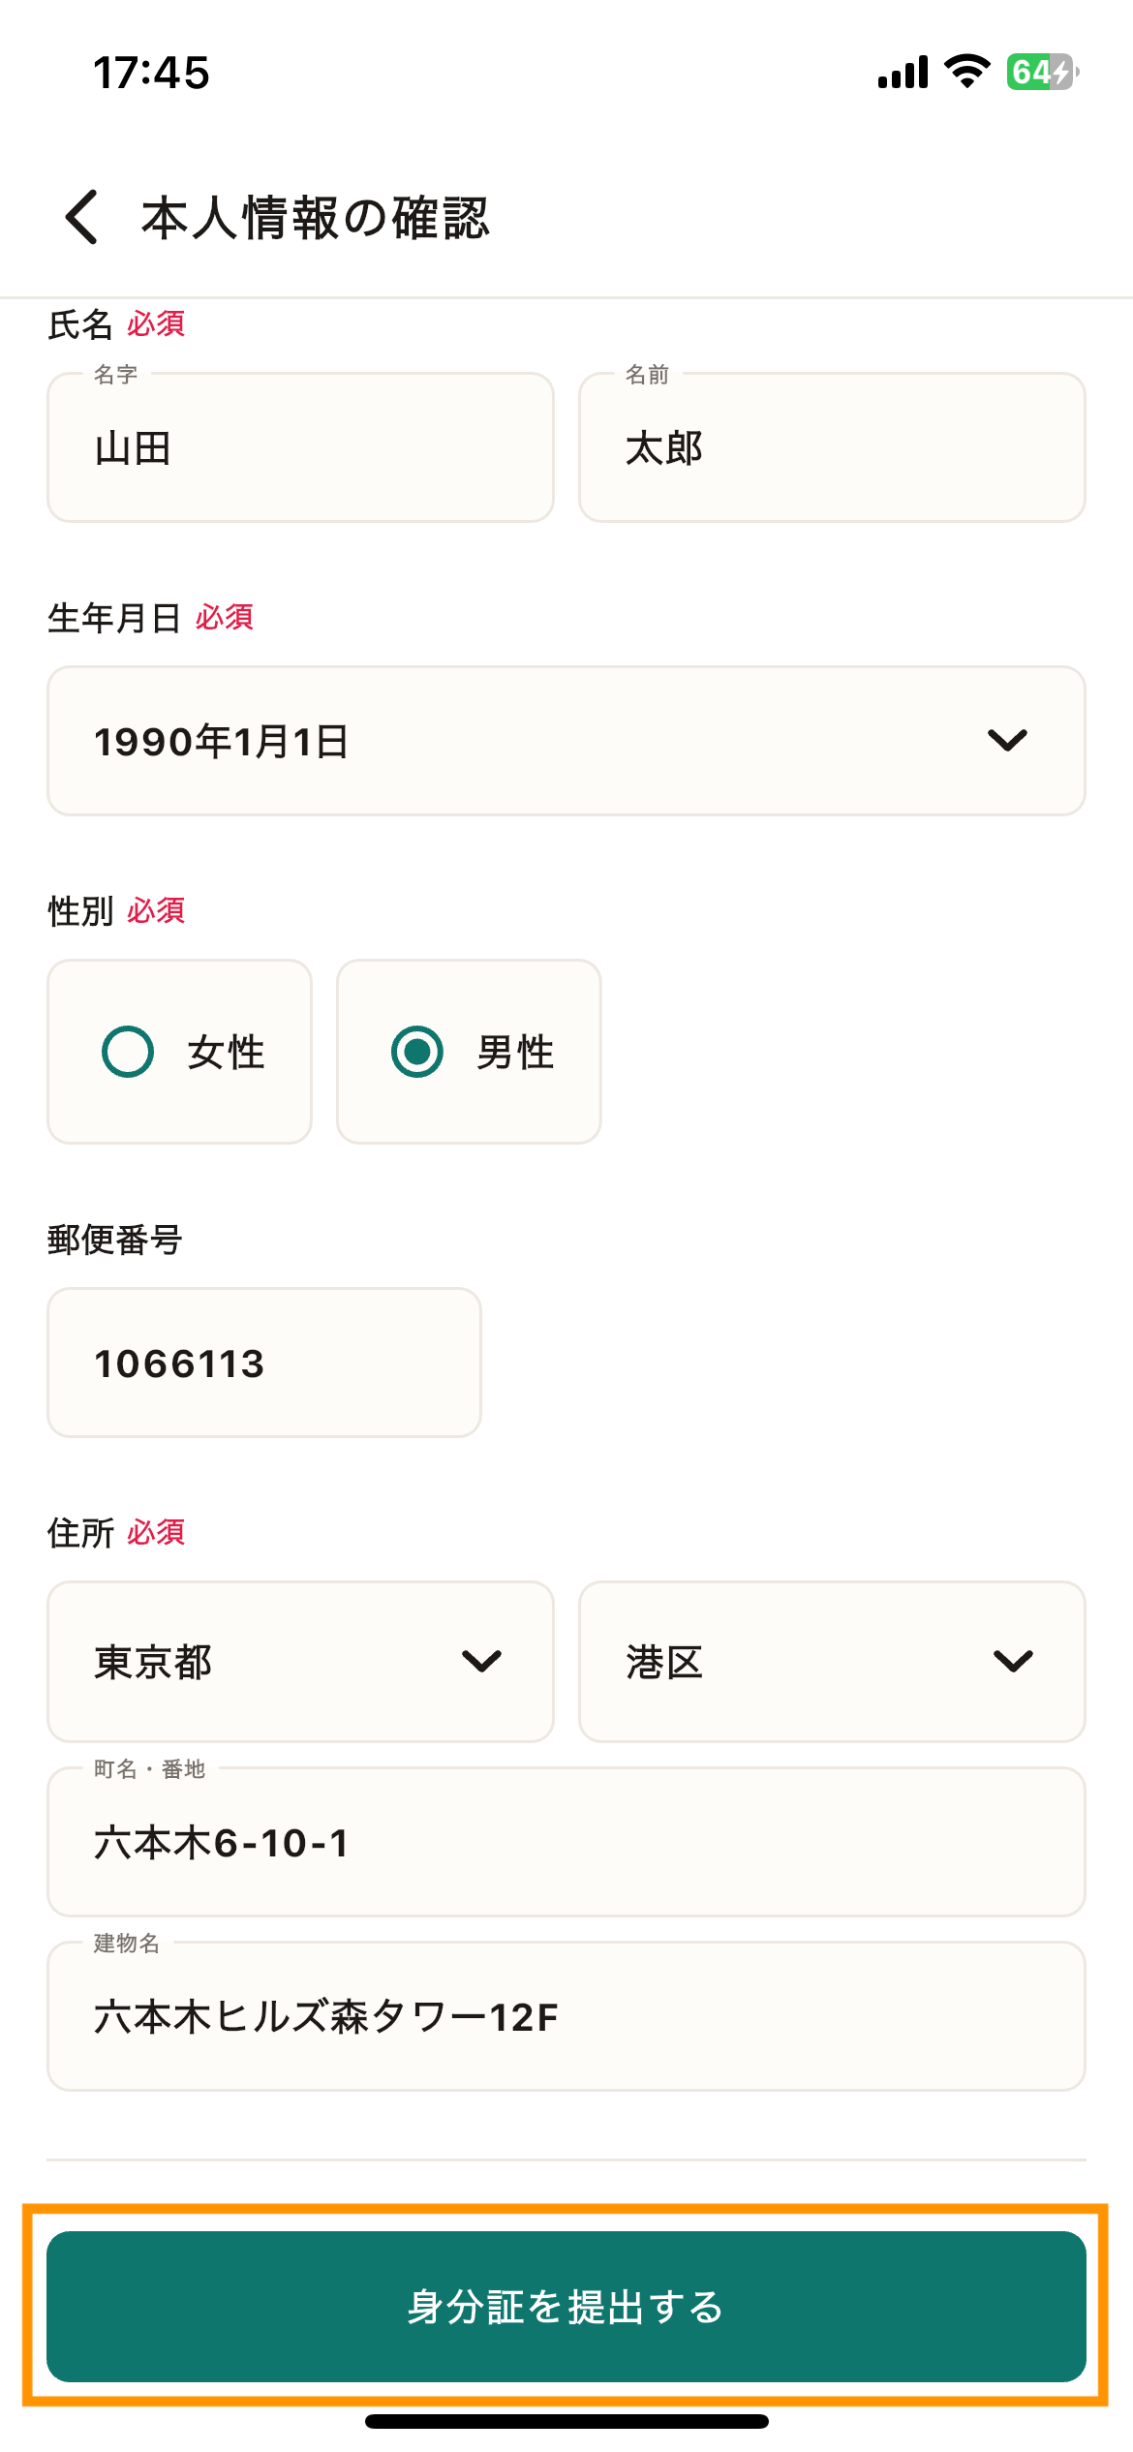1133x2452 pixels.
Task: Tap the cellular signal bars icon
Action: click(903, 72)
